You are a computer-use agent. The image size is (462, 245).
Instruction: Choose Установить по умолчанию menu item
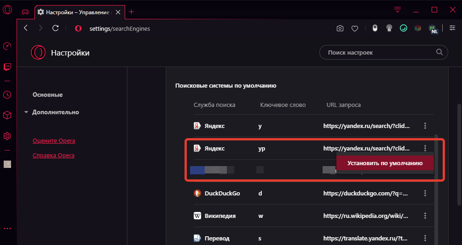pos(385,163)
